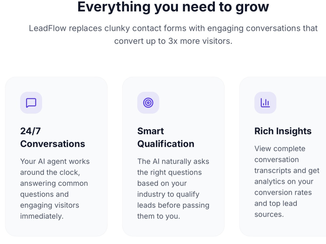Click "View complete conversation" description text
Screen dimensions: 326x244
[280, 154]
